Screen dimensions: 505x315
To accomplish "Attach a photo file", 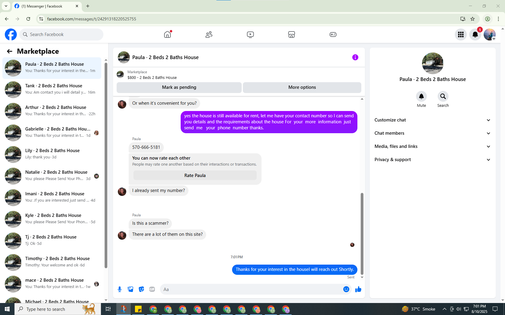I will [130, 289].
